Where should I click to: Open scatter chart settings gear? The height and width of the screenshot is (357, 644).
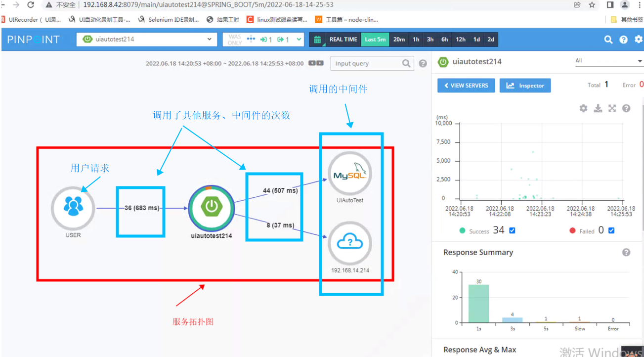pos(583,108)
